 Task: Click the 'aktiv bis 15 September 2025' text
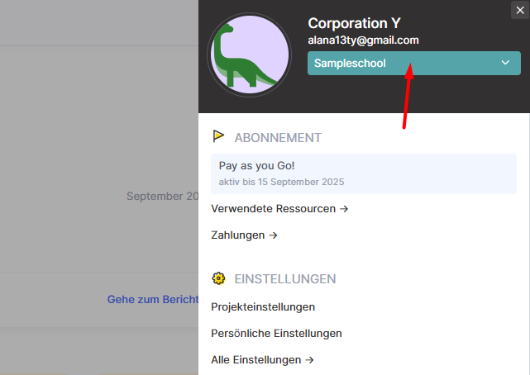pos(281,182)
